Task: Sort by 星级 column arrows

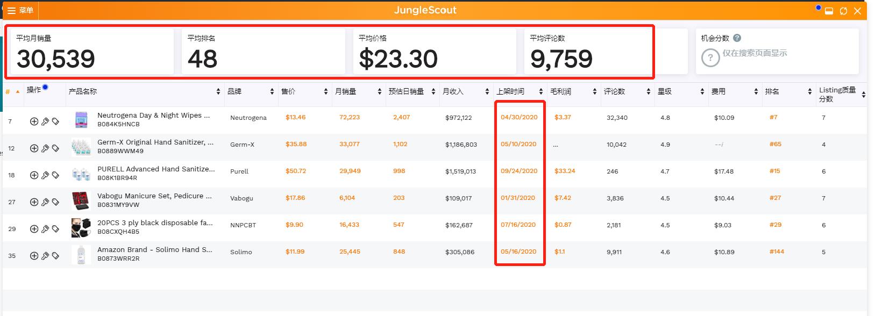Action: click(x=702, y=91)
